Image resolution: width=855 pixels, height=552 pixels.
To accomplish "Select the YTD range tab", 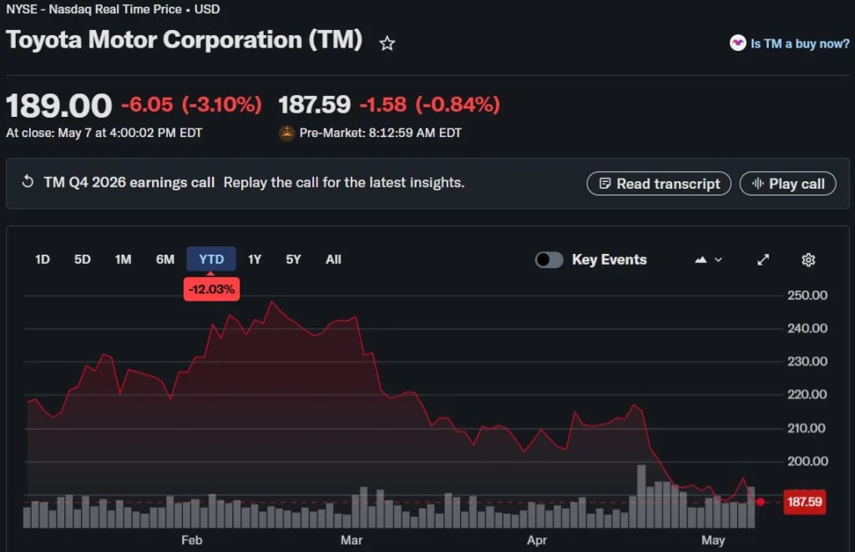I will 211,259.
